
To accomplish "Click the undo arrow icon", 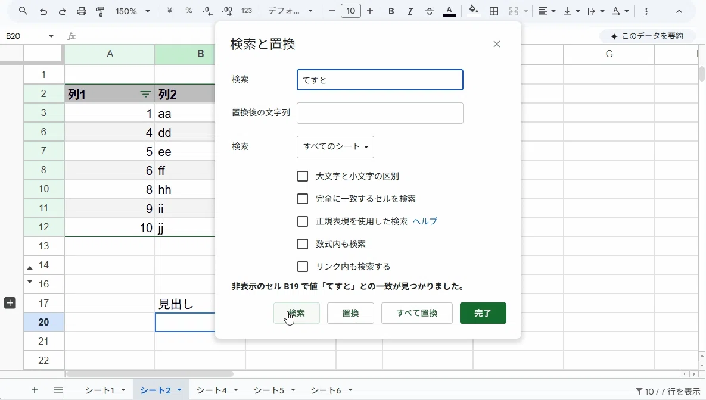I will pyautogui.click(x=43, y=11).
